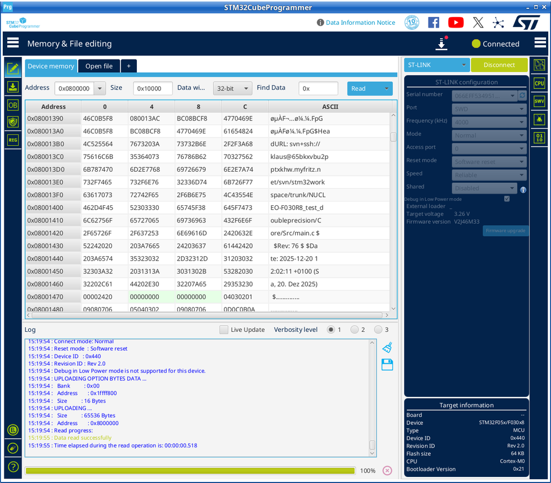Screen dimensions: 551x483
Task: Clear the log with broom icon
Action: point(387,347)
